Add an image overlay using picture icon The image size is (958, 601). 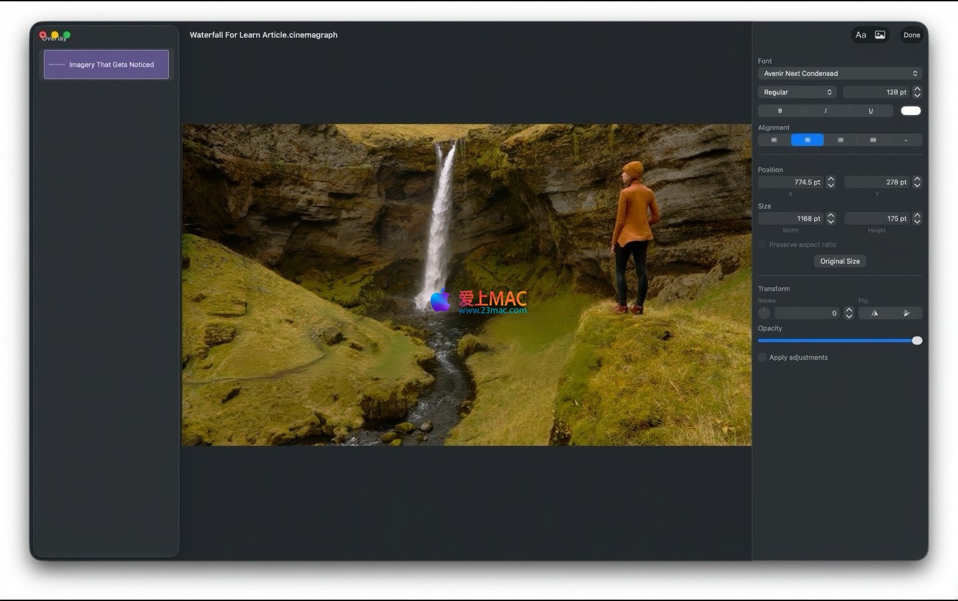click(x=880, y=35)
